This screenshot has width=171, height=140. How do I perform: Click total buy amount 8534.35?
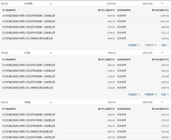point(112,102)
